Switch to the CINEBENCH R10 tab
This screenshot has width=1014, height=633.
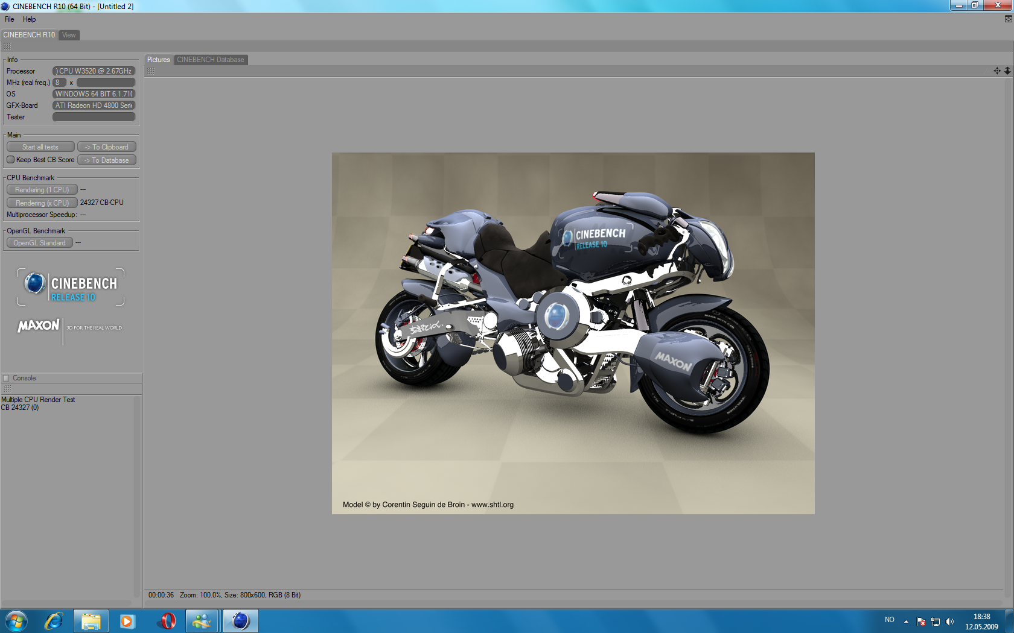pos(29,35)
